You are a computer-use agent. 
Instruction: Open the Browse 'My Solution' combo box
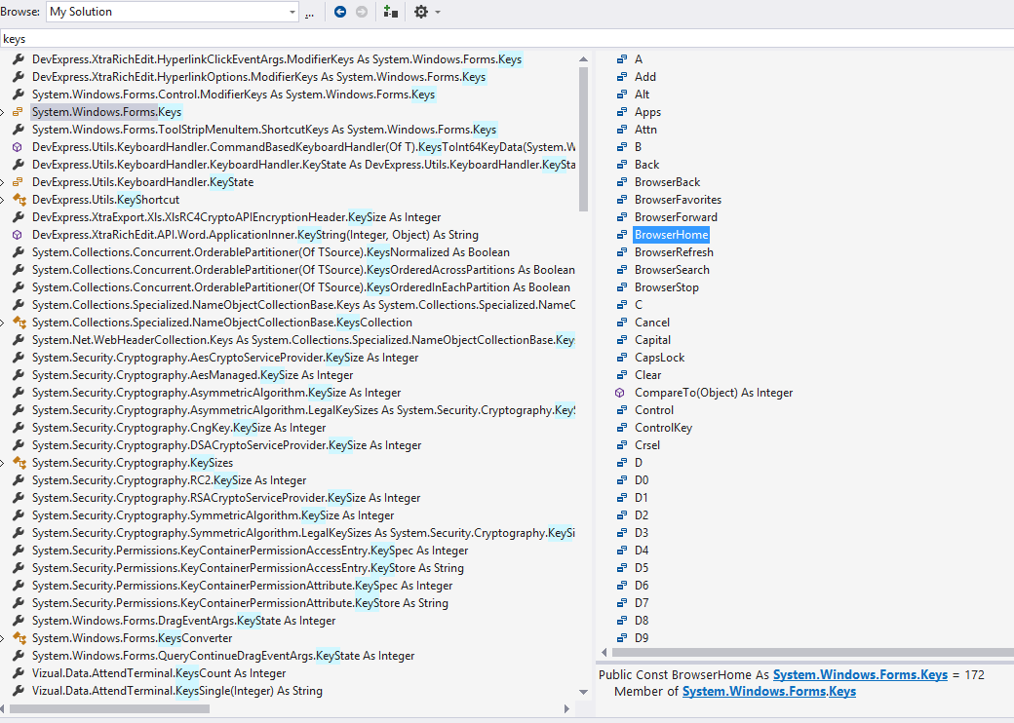[172, 12]
